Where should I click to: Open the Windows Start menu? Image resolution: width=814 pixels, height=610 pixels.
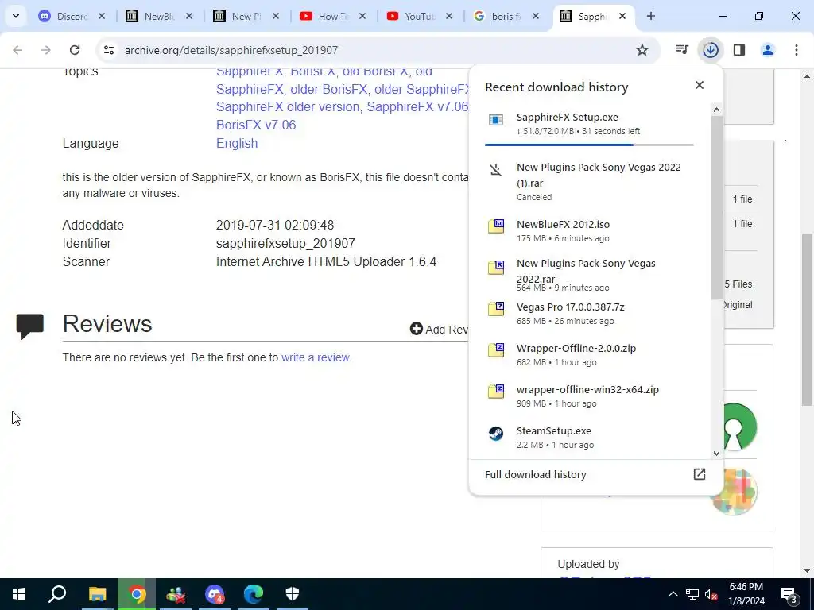[x=19, y=594]
